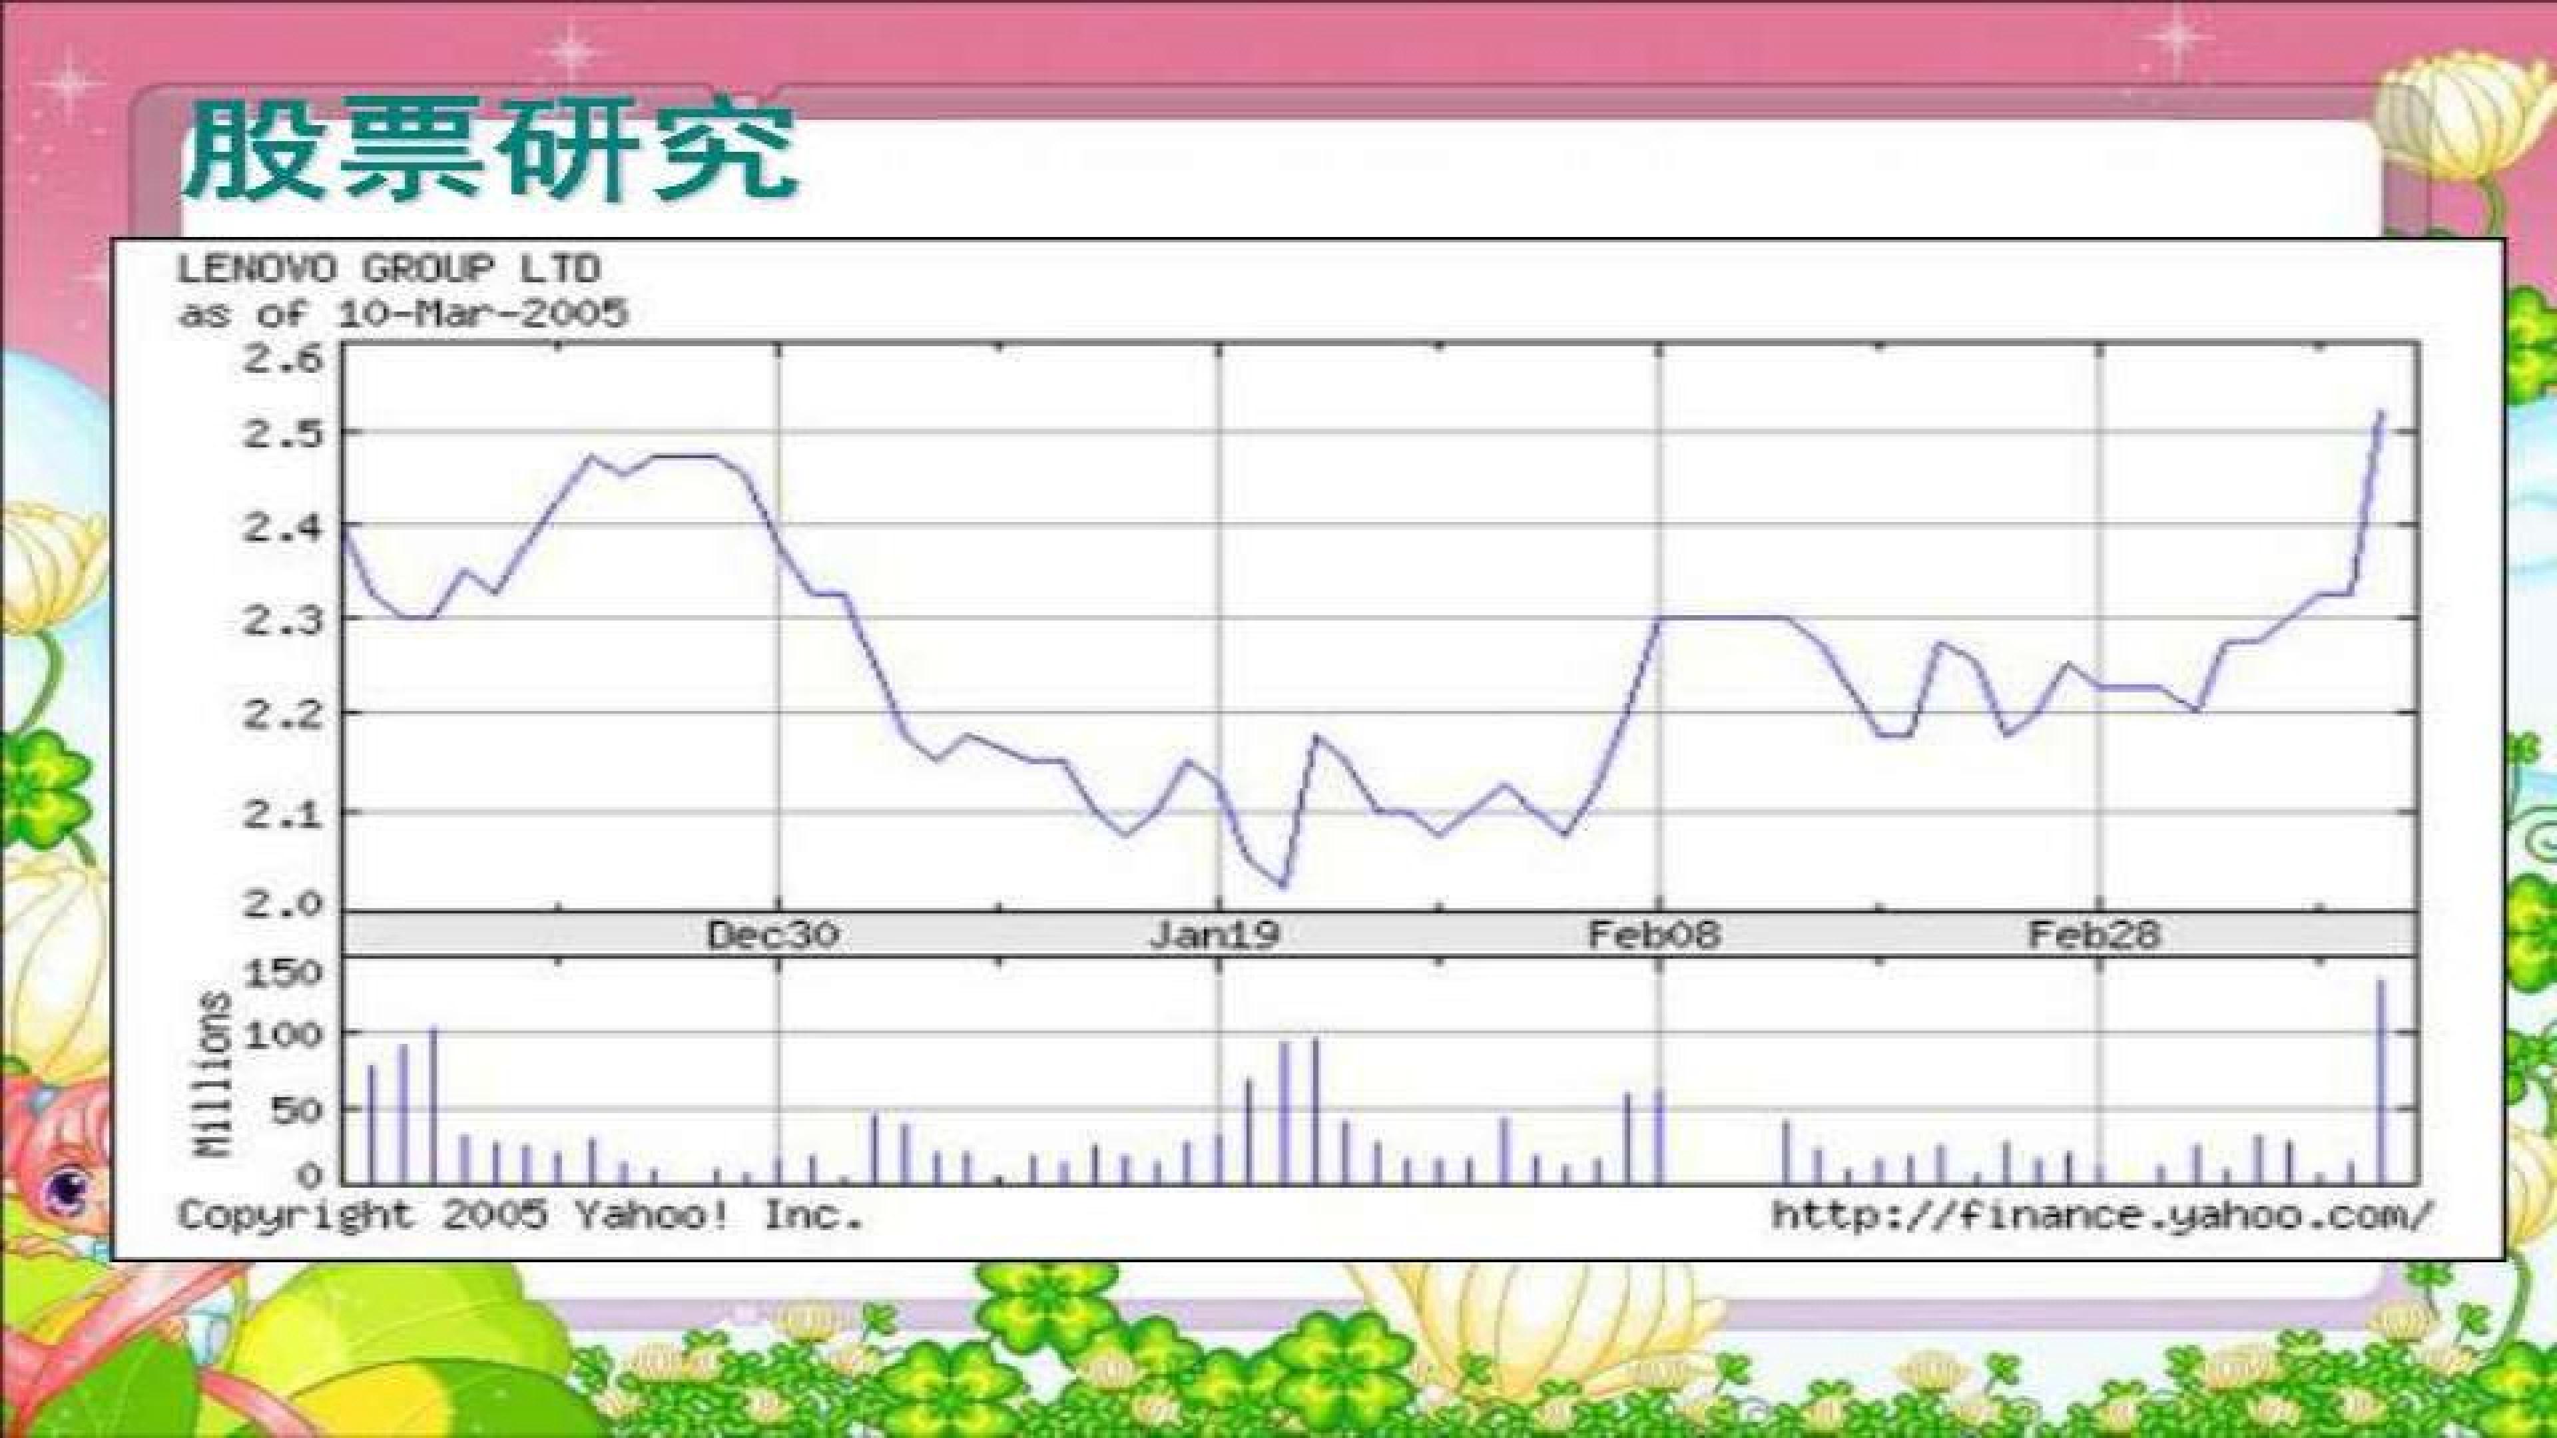The image size is (2557, 1438).
Task: Open the http://finance.yahoo.com/ link
Action: coord(2104,1215)
